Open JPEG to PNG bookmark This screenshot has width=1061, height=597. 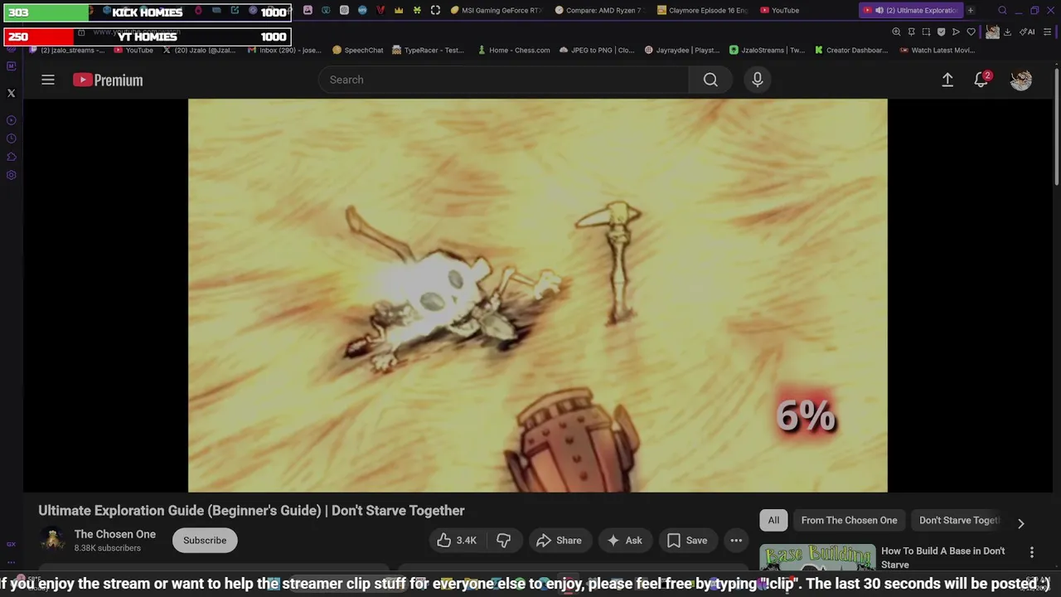[597, 50]
